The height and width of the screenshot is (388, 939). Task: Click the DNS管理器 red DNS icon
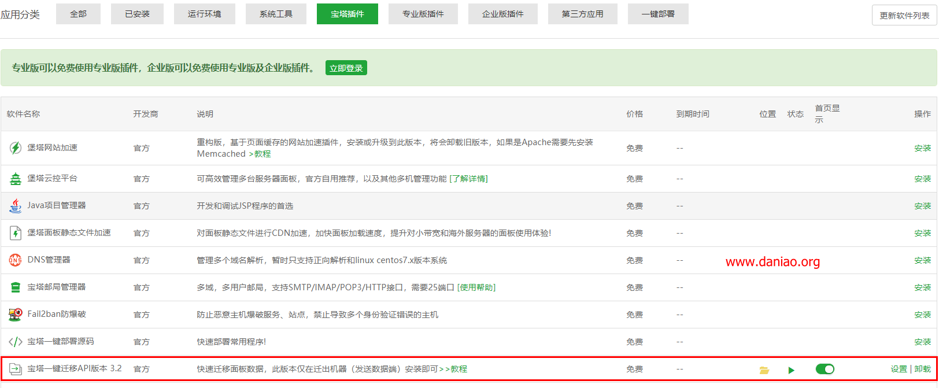point(16,260)
